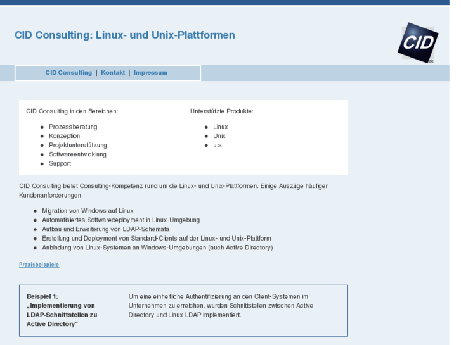This screenshot has height=345, width=461.
Task: Click 'Erstellung und Deployment von Standard-Clients' item
Action: tap(157, 239)
